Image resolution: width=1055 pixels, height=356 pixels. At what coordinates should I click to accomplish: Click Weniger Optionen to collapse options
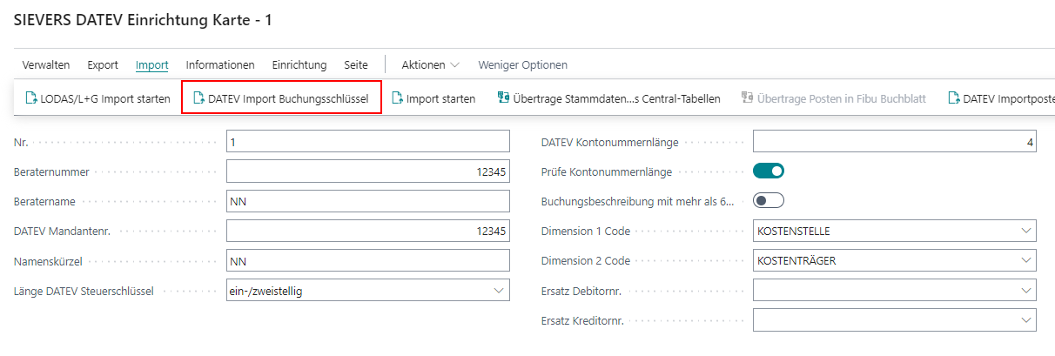point(522,65)
